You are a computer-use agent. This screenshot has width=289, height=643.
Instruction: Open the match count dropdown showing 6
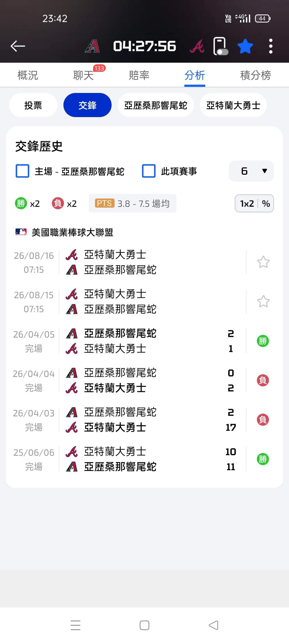(251, 171)
